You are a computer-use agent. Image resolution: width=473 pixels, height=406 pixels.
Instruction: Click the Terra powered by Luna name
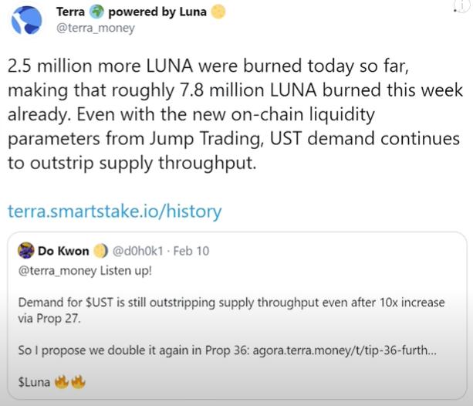(x=131, y=12)
